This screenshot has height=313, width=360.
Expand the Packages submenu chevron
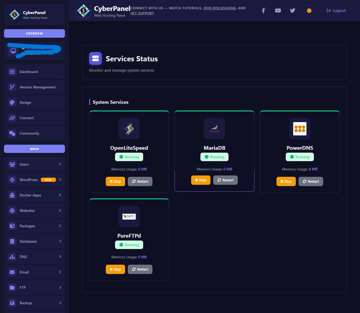point(60,226)
